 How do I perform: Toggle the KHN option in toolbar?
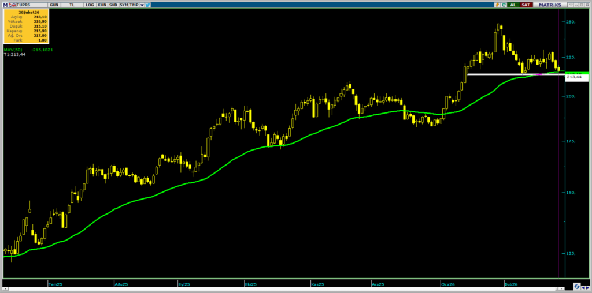(102, 5)
